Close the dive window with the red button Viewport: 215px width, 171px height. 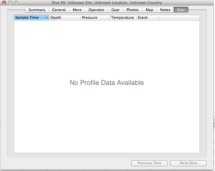pyautogui.click(x=4, y=3)
